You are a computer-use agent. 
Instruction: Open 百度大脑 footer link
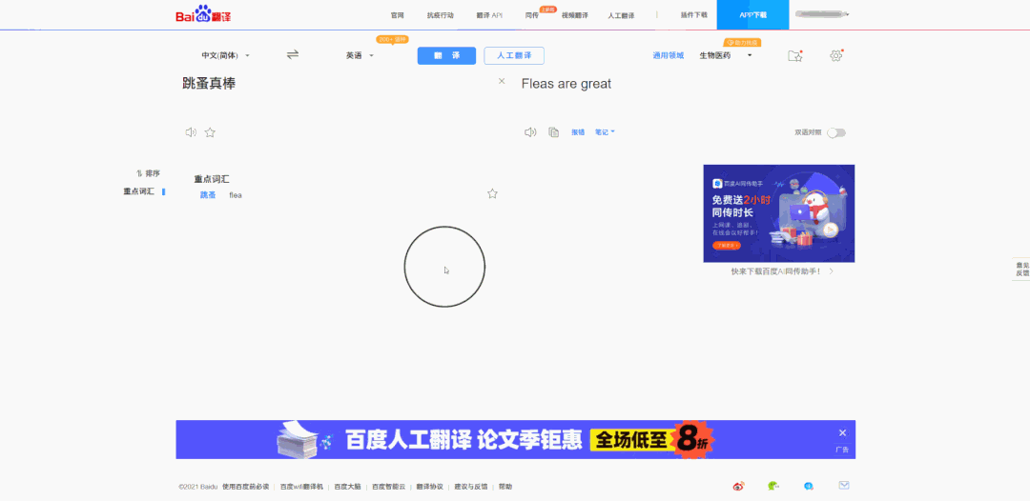[345, 487]
